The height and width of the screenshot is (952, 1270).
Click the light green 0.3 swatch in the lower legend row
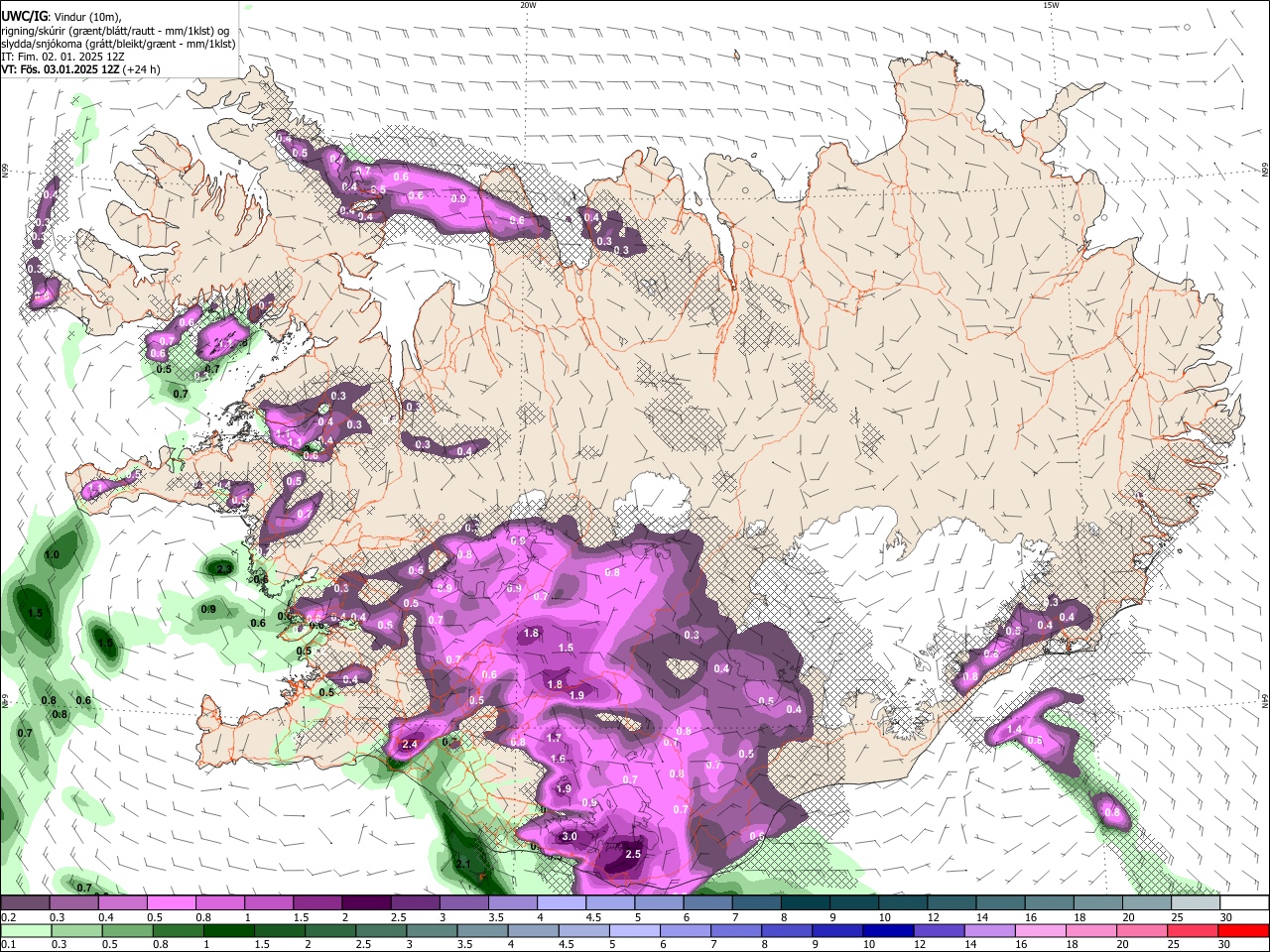pyautogui.click(x=74, y=931)
